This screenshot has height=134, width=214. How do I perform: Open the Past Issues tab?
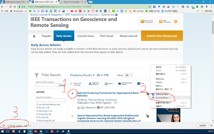[x=107, y=36]
